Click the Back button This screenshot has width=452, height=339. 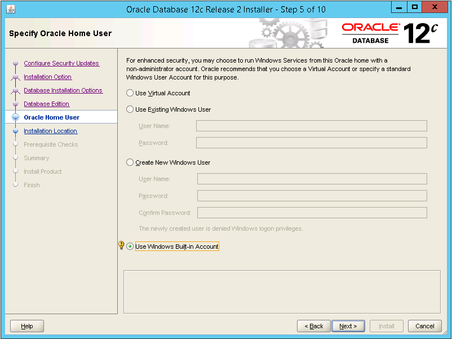(313, 326)
